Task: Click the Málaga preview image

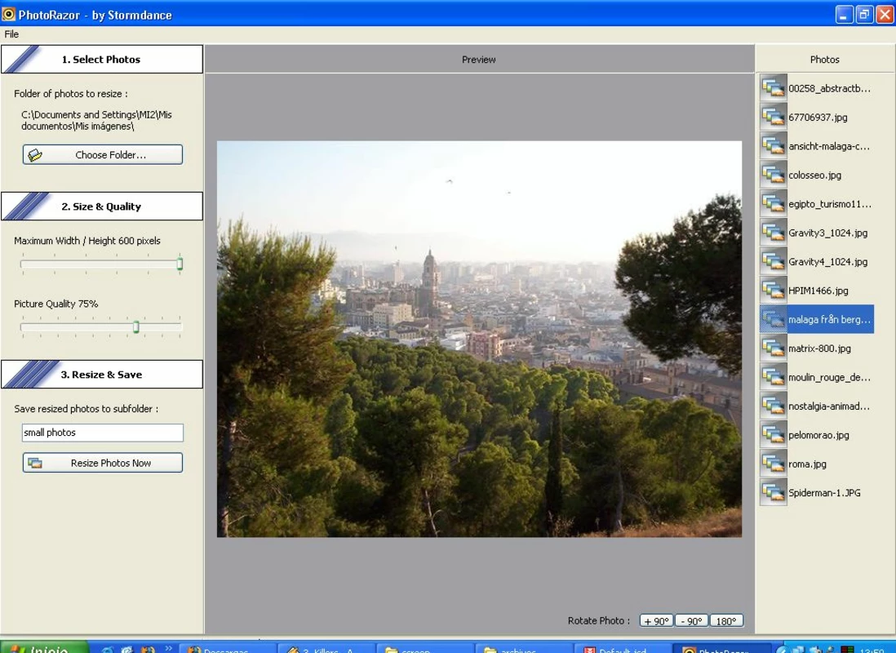Action: click(x=480, y=339)
